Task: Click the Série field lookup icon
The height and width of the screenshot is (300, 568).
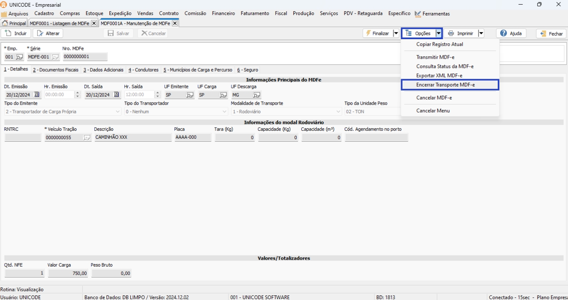Action: click(55, 57)
